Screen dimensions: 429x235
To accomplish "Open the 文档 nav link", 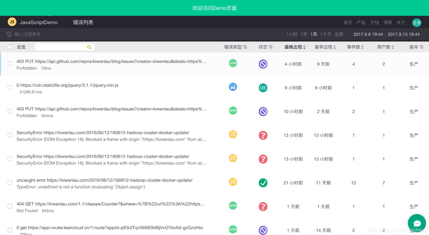I will pyautogui.click(x=375, y=22).
